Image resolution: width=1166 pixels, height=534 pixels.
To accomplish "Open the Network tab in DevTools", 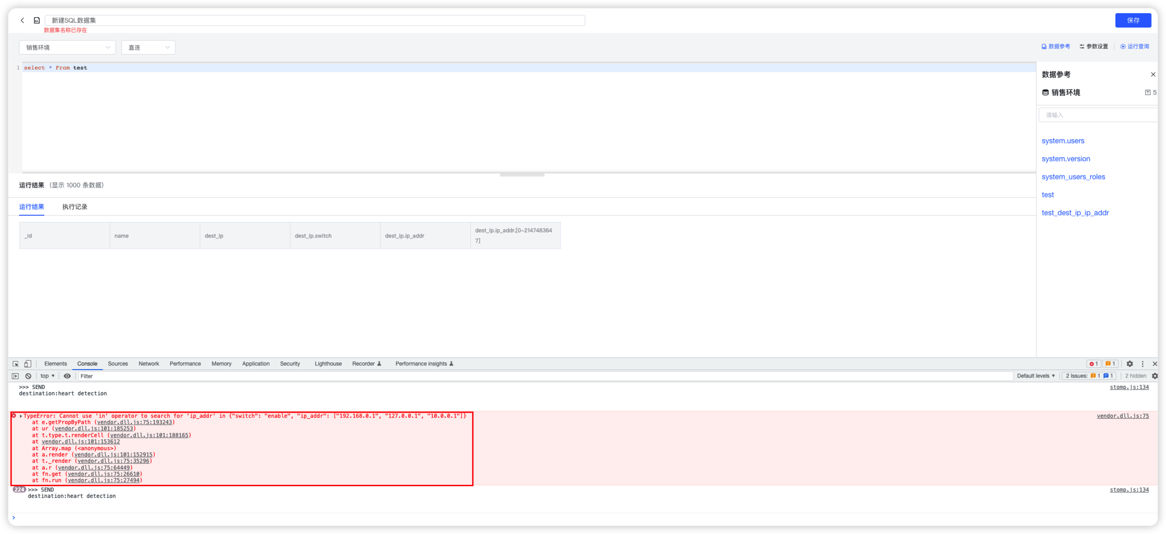I will 149,363.
